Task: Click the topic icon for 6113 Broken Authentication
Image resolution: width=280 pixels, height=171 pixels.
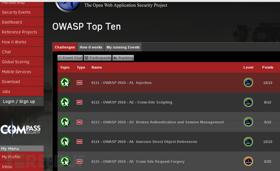Action: (65, 122)
